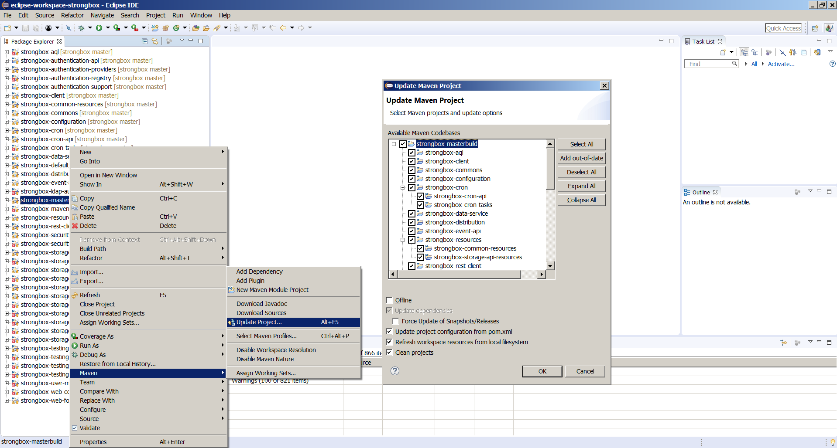Collapse the strongbox-resources tree node

pyautogui.click(x=402, y=240)
